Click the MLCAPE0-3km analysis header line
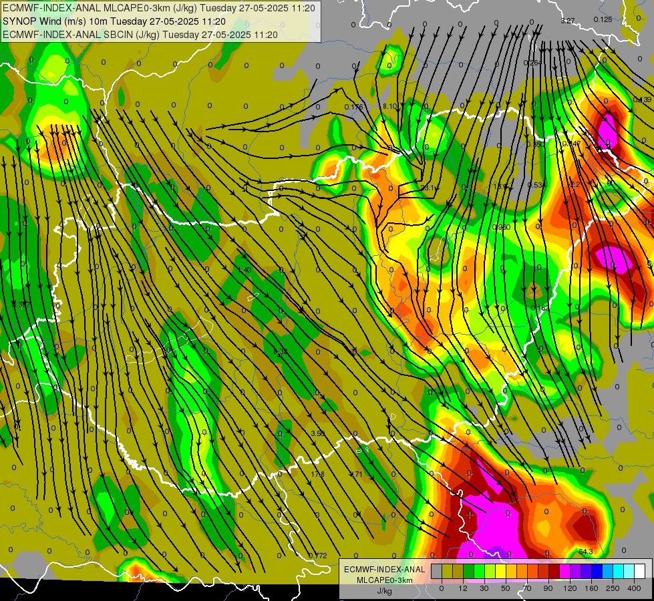 tap(159, 8)
